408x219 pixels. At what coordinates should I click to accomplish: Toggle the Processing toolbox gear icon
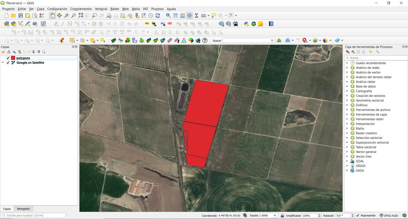189,16
